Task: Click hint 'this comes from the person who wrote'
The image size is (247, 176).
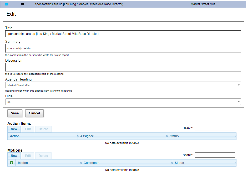Action: pyautogui.click(x=37, y=55)
